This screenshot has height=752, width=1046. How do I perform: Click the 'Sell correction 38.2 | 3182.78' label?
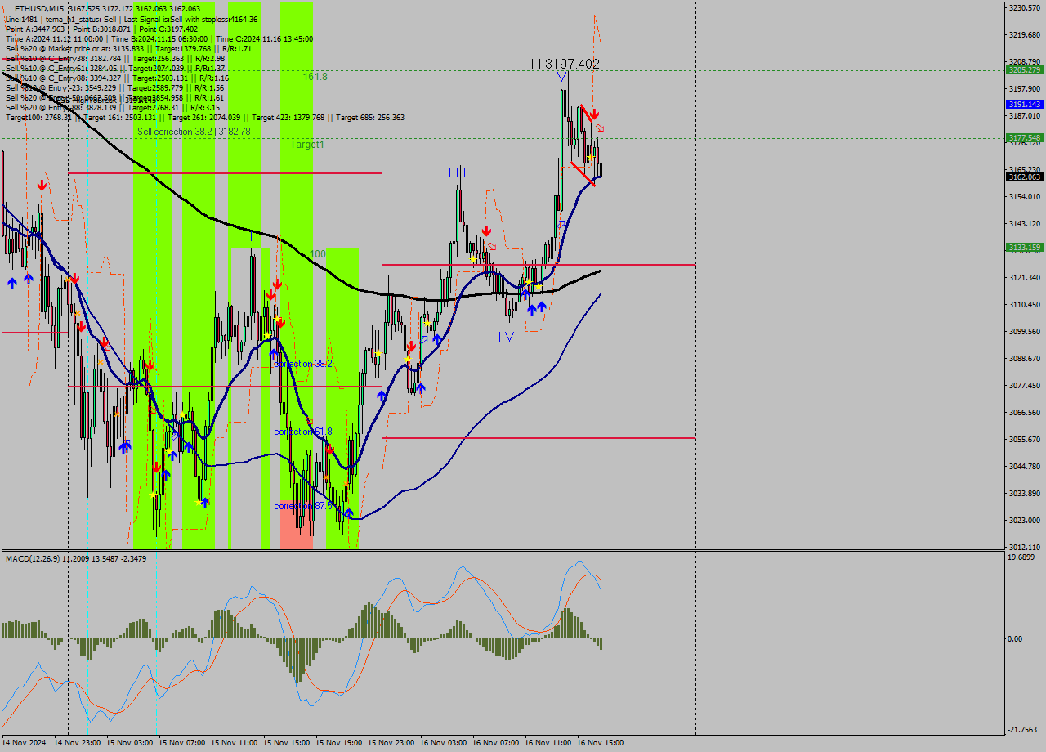(x=194, y=131)
